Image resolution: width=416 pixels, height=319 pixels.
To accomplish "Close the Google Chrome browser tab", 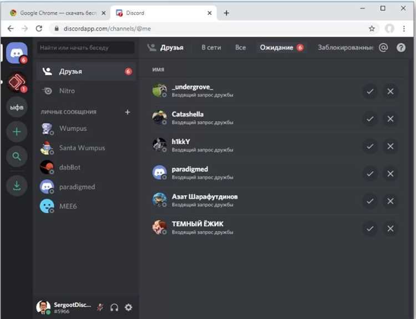I will click(104, 13).
